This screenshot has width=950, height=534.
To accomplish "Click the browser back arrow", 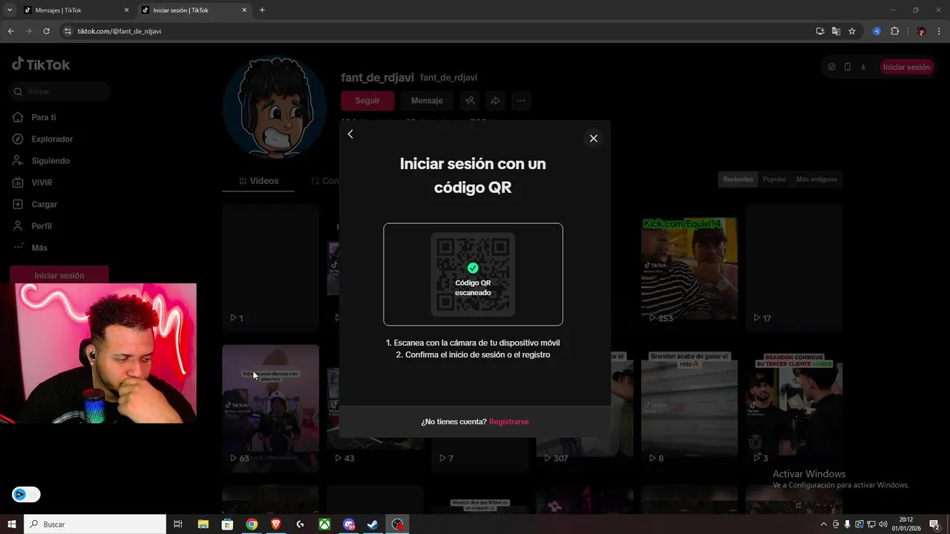I will [x=10, y=31].
